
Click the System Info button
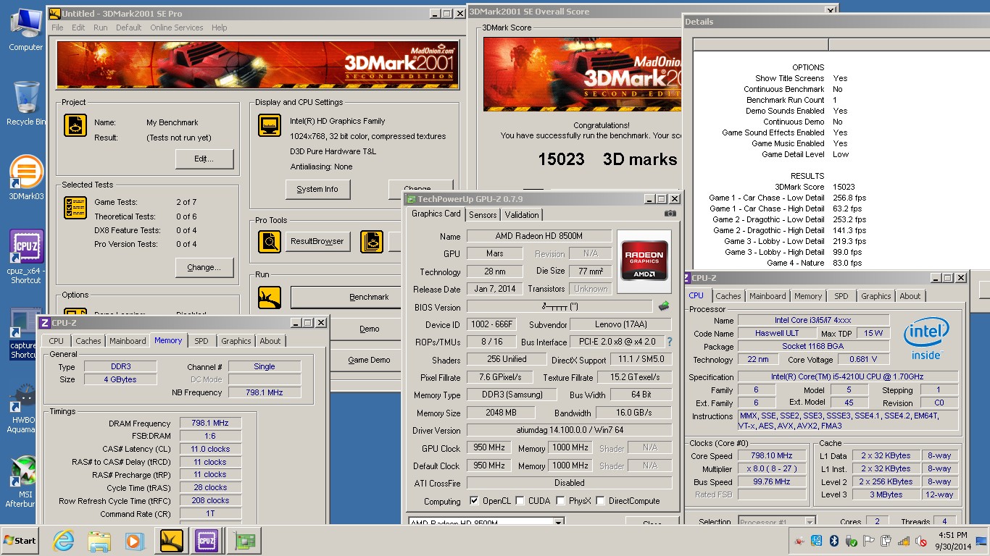pyautogui.click(x=317, y=190)
